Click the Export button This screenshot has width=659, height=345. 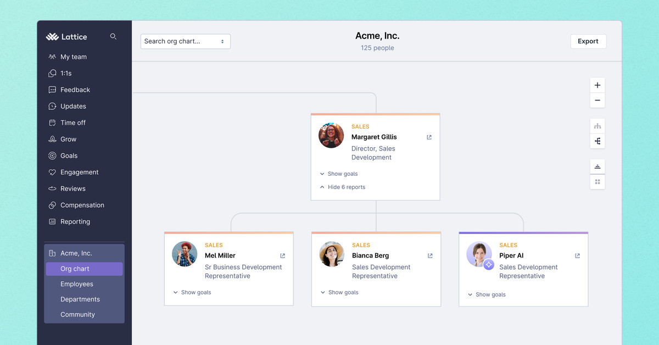point(588,41)
